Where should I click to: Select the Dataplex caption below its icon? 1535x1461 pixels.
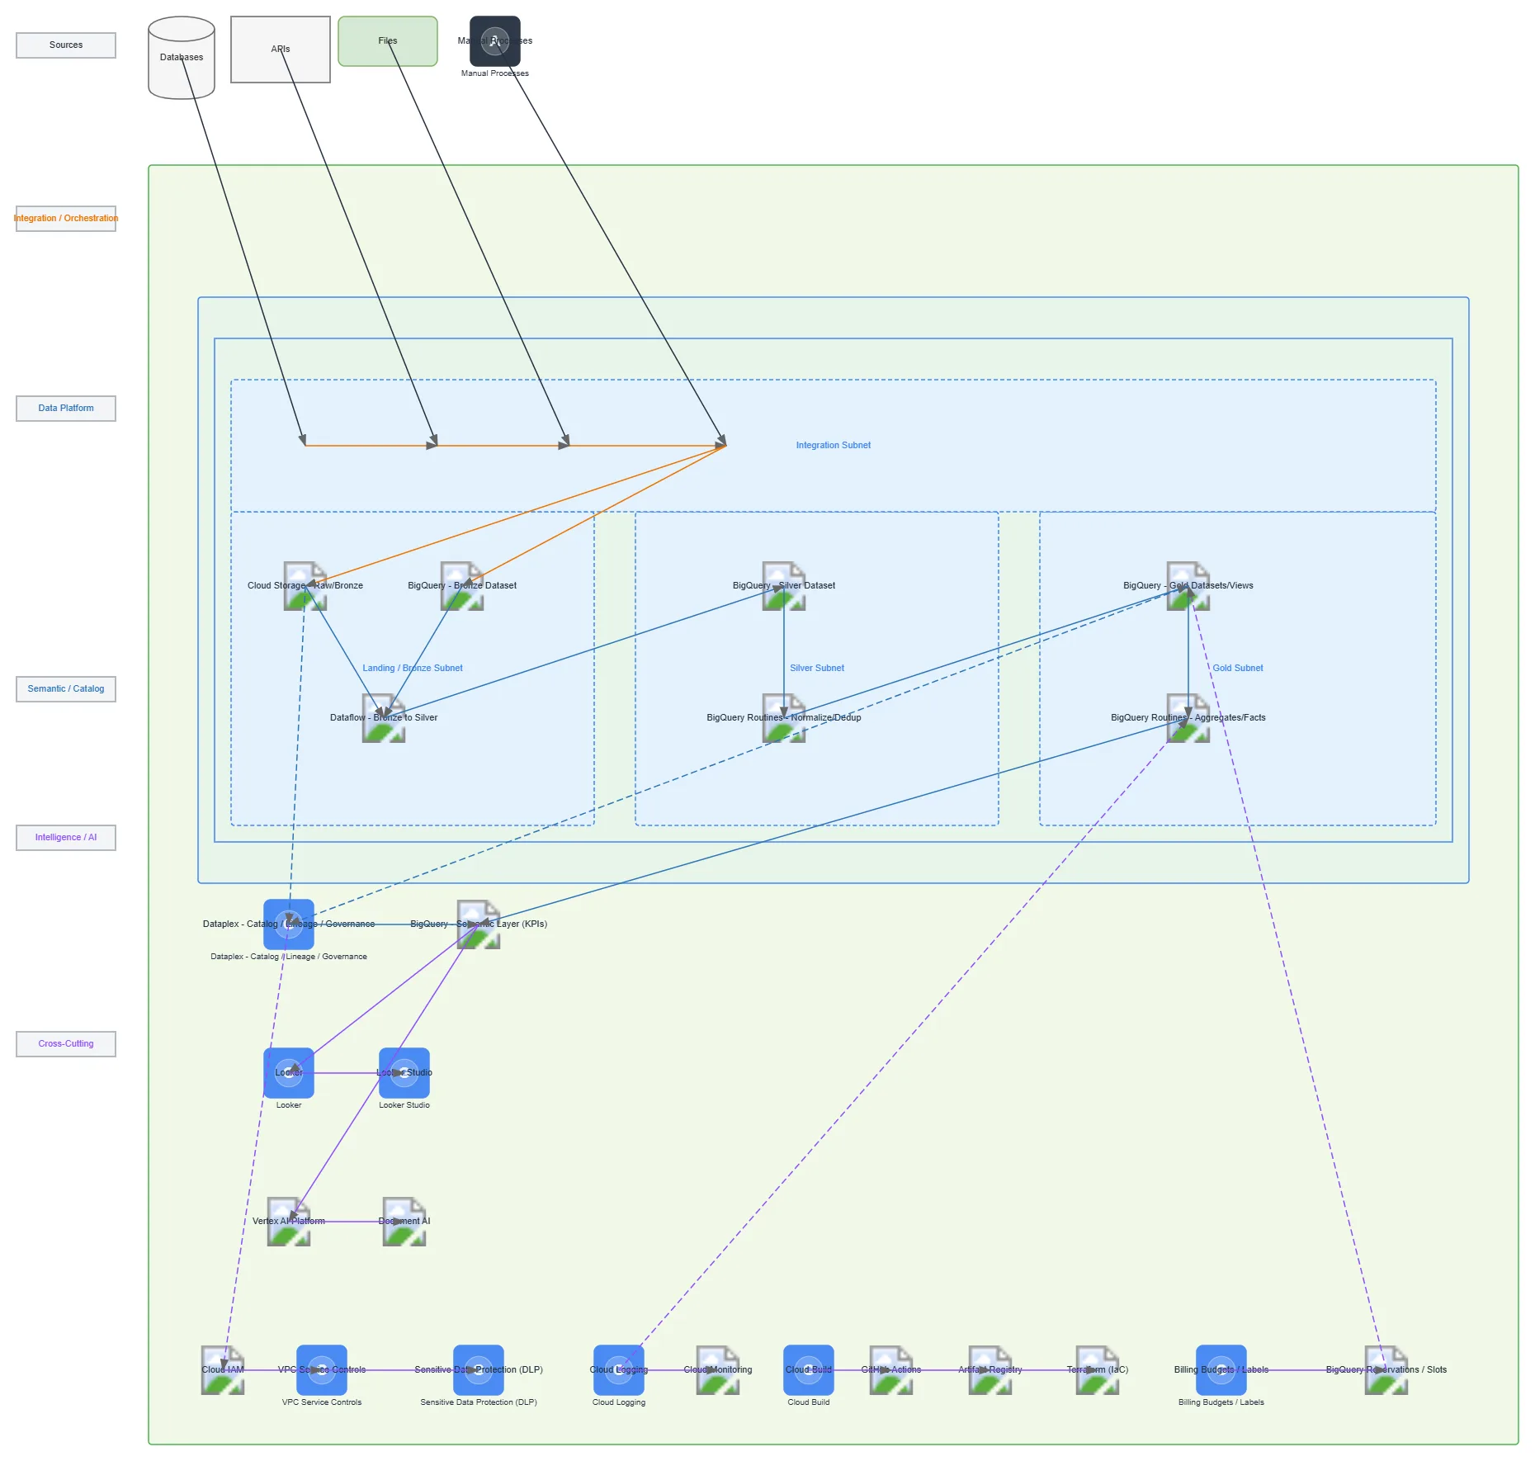[x=289, y=957]
